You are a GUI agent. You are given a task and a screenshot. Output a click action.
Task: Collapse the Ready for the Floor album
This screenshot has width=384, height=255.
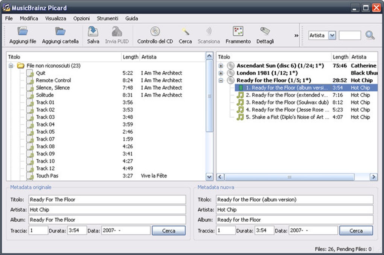click(x=221, y=80)
